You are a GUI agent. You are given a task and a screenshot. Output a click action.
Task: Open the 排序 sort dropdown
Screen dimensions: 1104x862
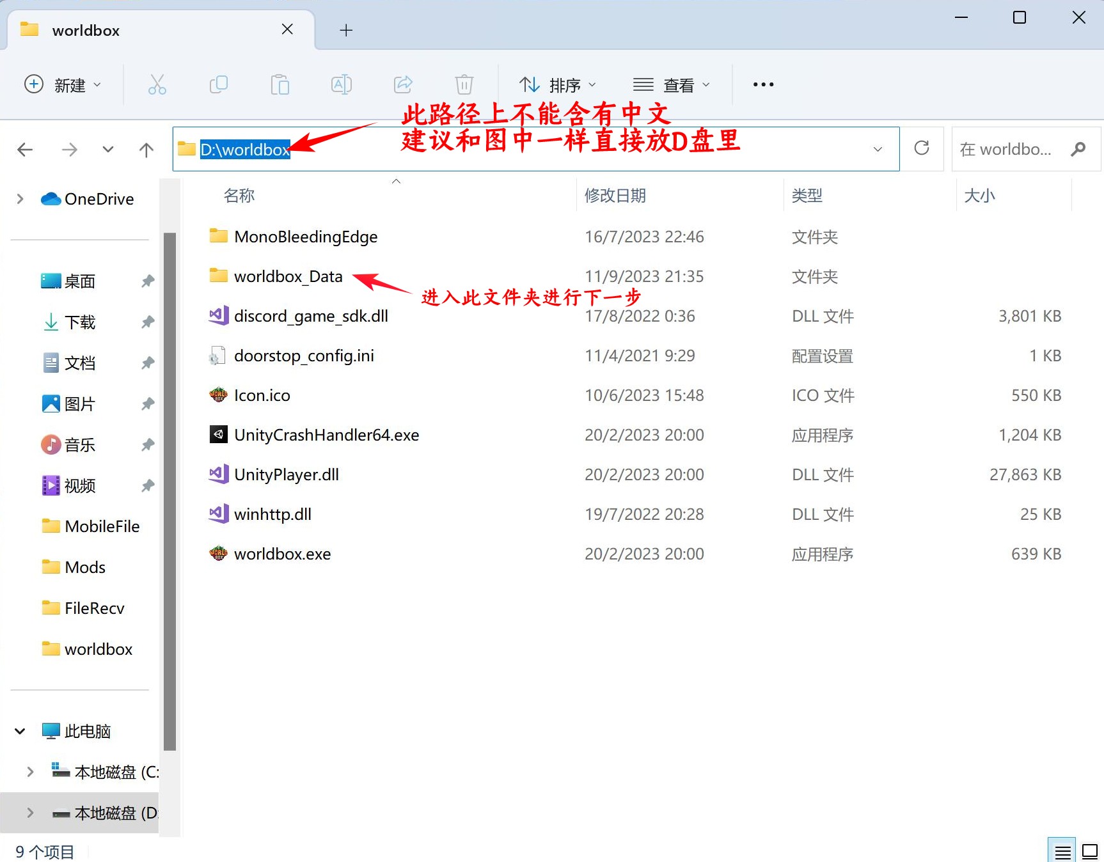click(x=557, y=84)
